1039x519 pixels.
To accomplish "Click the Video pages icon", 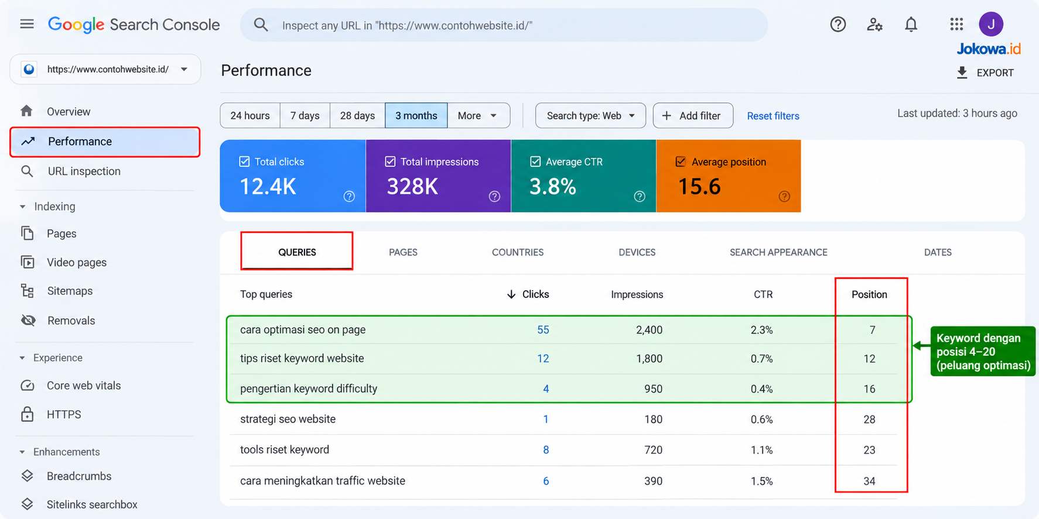I will [28, 262].
